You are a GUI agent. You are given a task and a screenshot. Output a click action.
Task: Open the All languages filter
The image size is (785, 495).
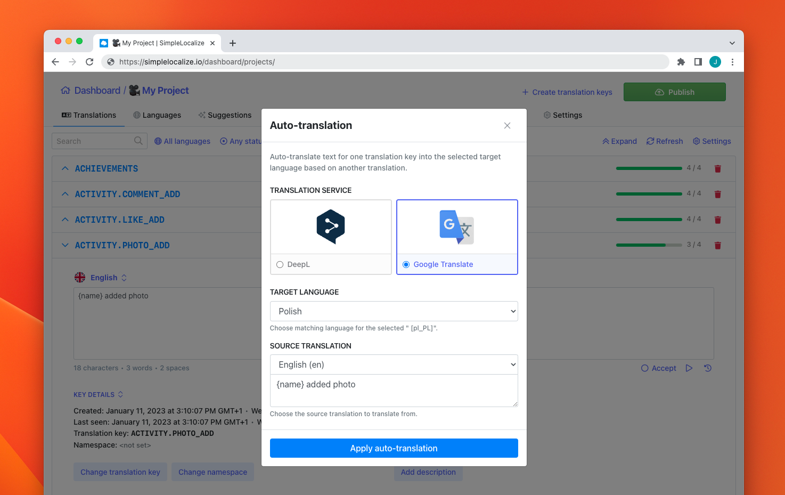[182, 141]
